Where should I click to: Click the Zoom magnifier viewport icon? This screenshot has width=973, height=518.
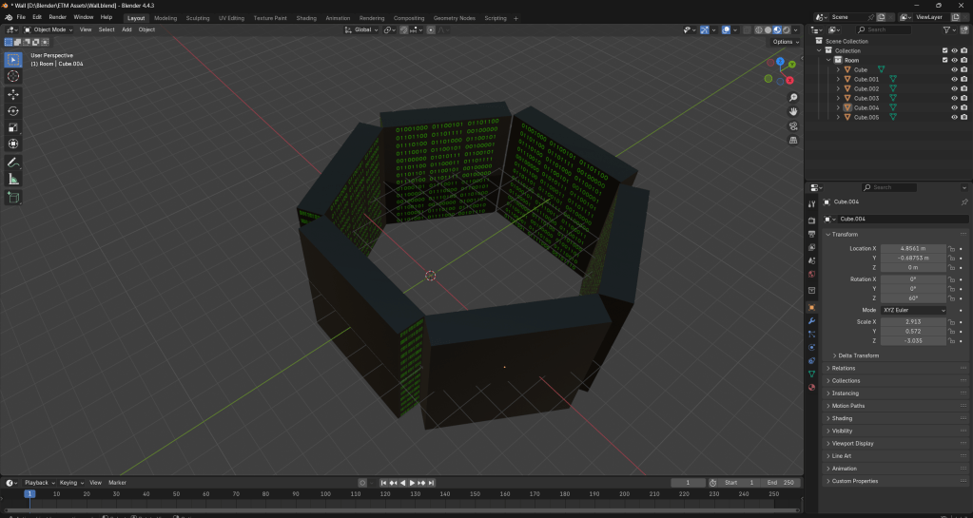[793, 97]
